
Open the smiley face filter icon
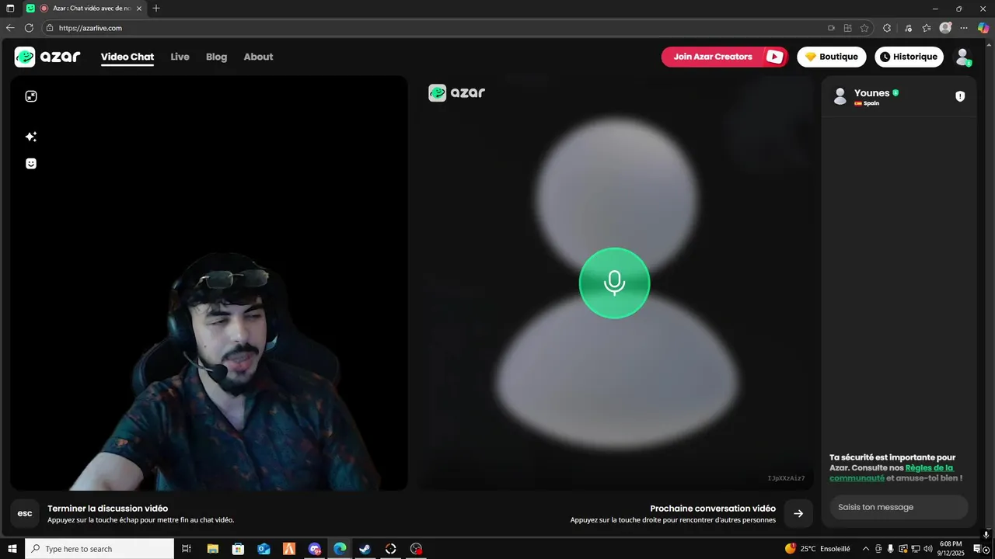point(31,164)
